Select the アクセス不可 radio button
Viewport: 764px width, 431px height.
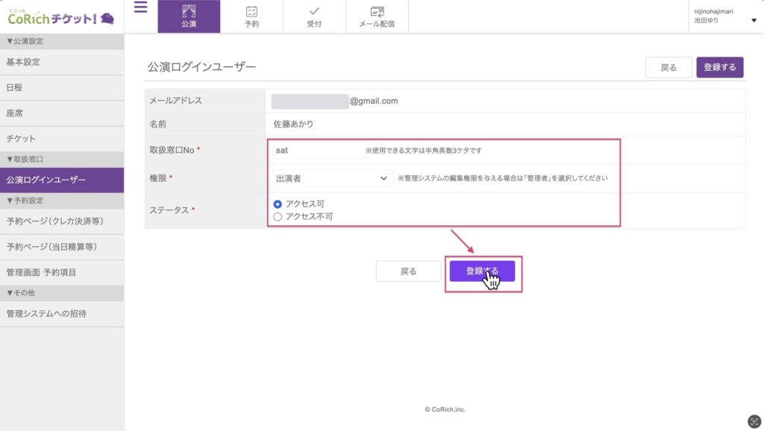click(278, 217)
